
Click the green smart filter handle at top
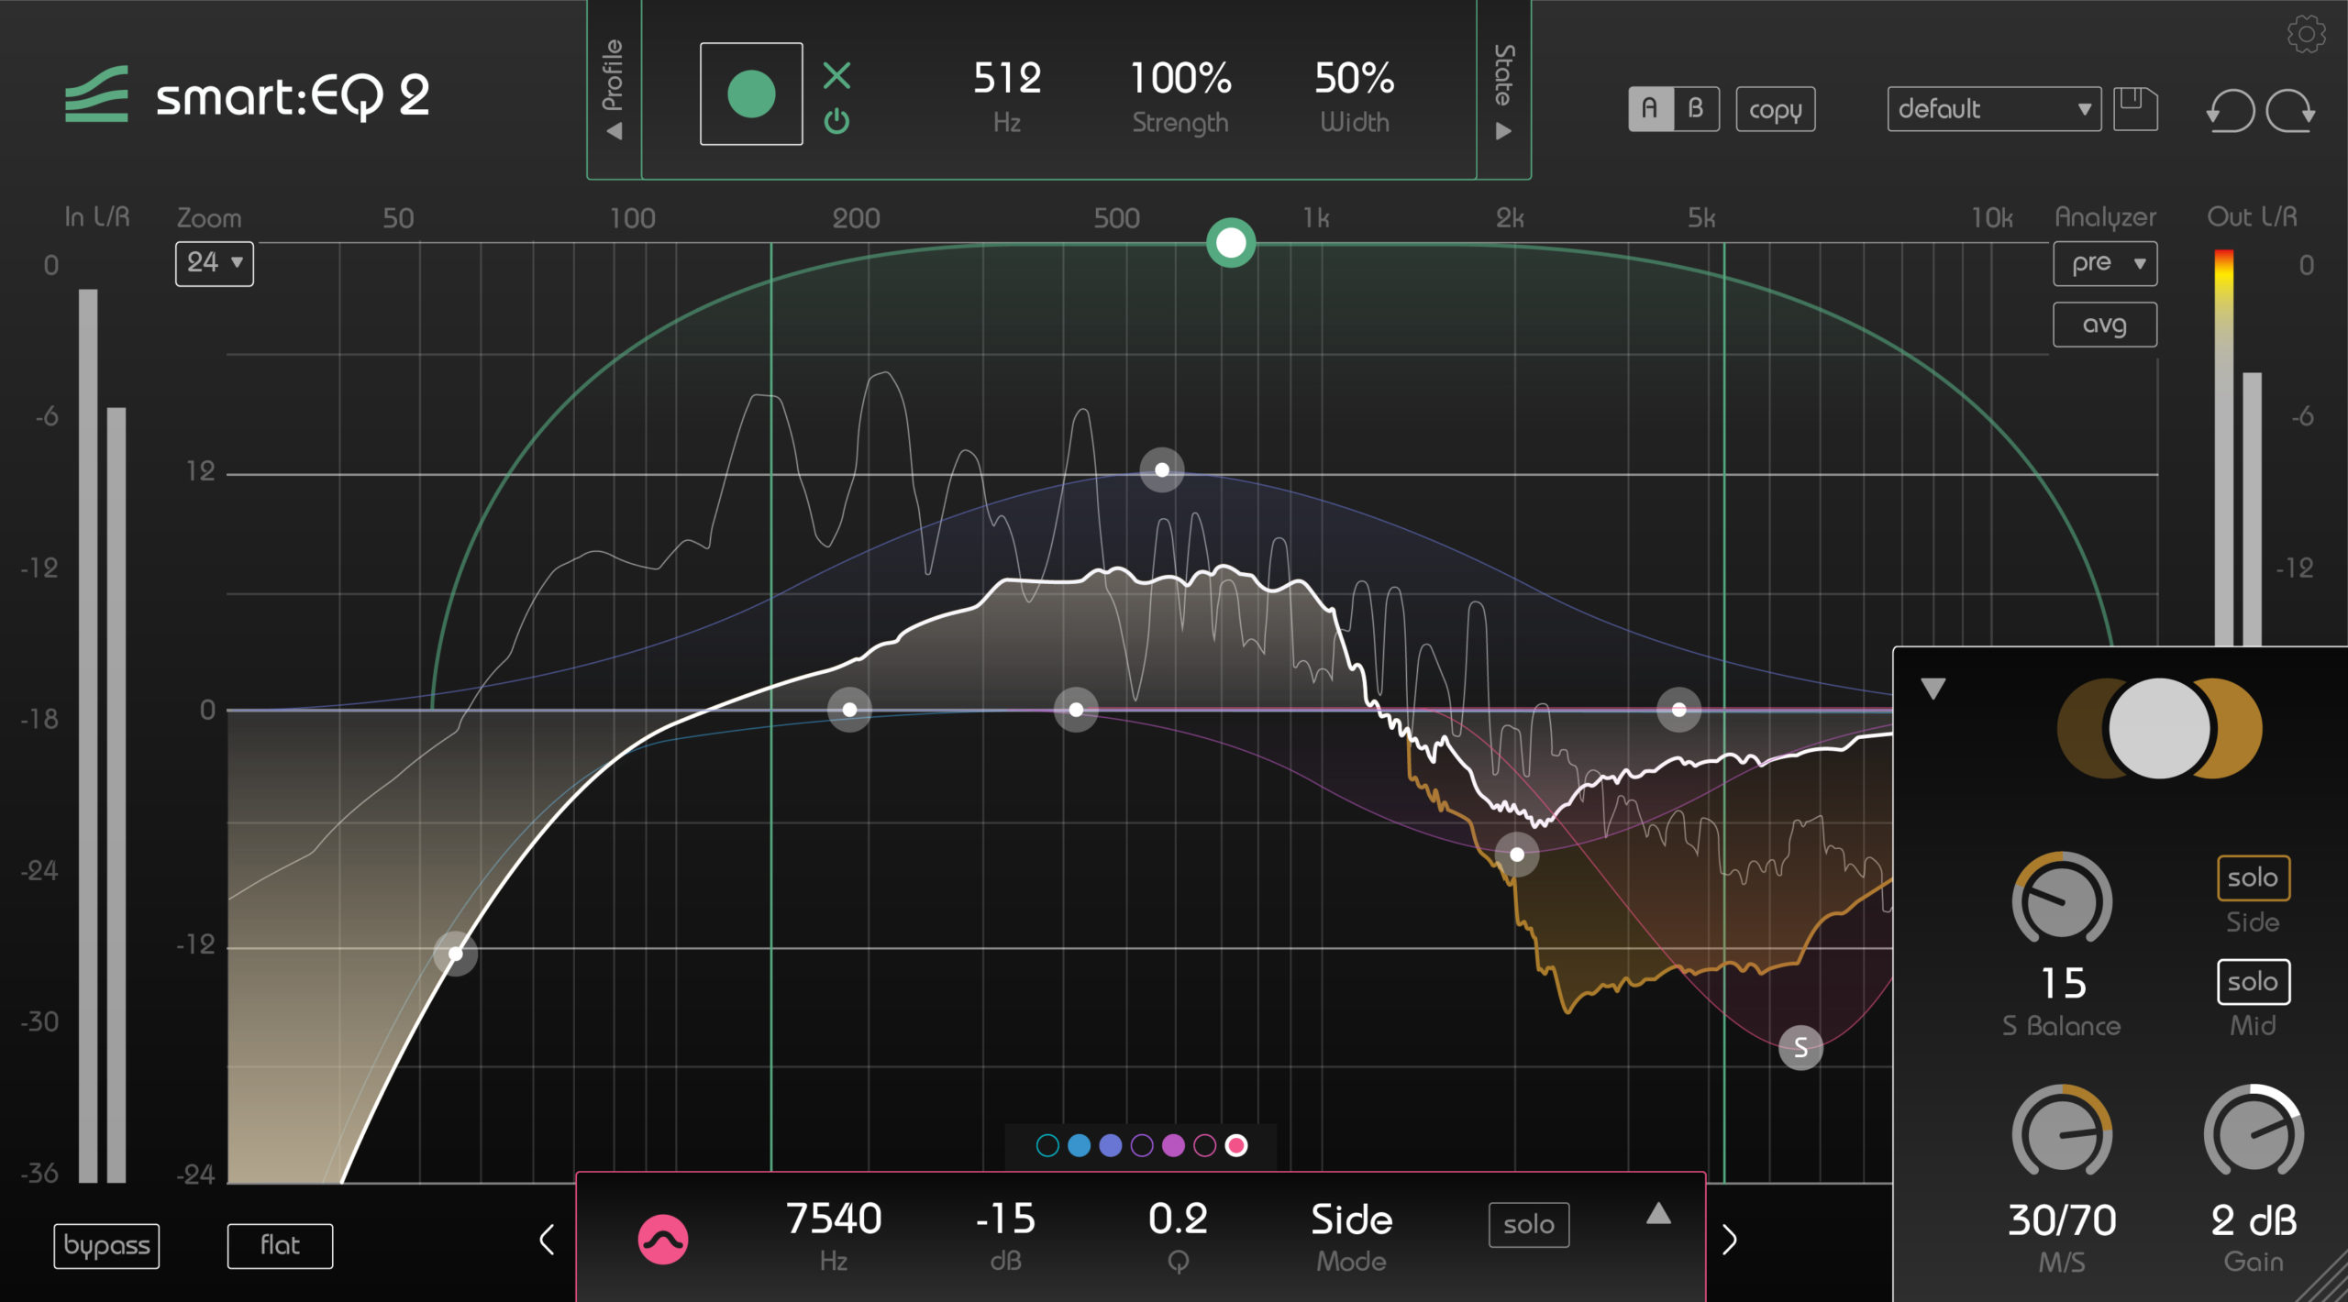(x=1231, y=243)
